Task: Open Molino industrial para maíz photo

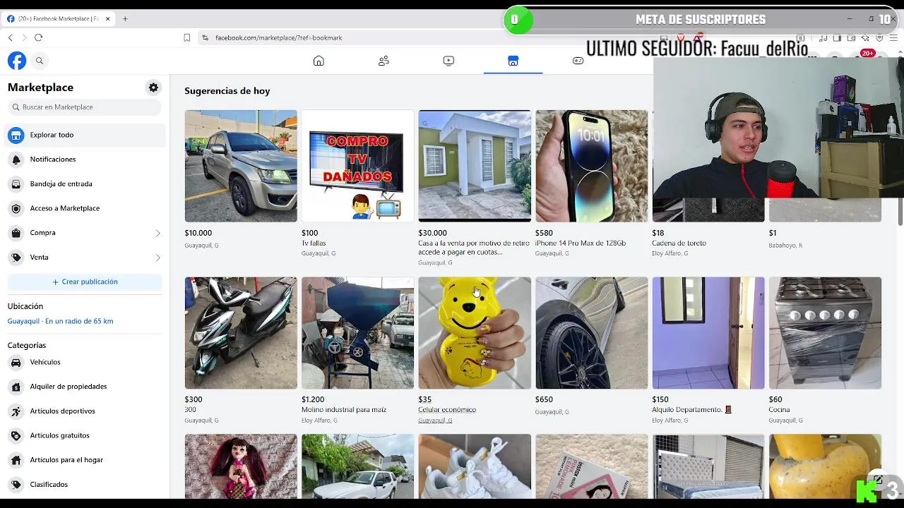Action: point(357,333)
